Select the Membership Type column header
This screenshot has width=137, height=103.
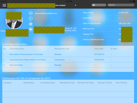coord(62,49)
